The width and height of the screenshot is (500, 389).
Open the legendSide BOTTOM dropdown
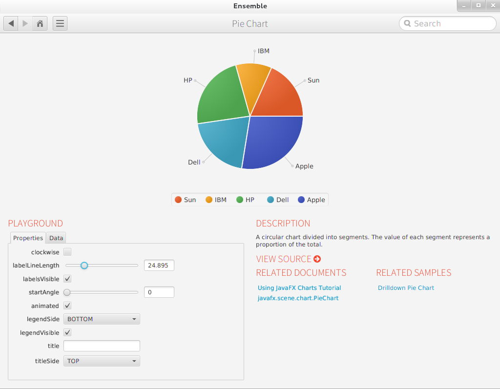(x=102, y=319)
